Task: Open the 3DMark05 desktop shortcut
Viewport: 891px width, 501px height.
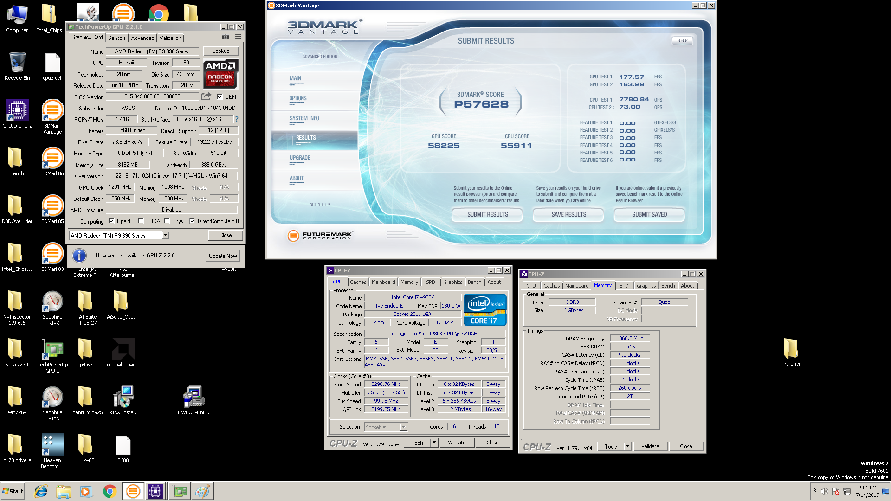Action: coord(52,209)
